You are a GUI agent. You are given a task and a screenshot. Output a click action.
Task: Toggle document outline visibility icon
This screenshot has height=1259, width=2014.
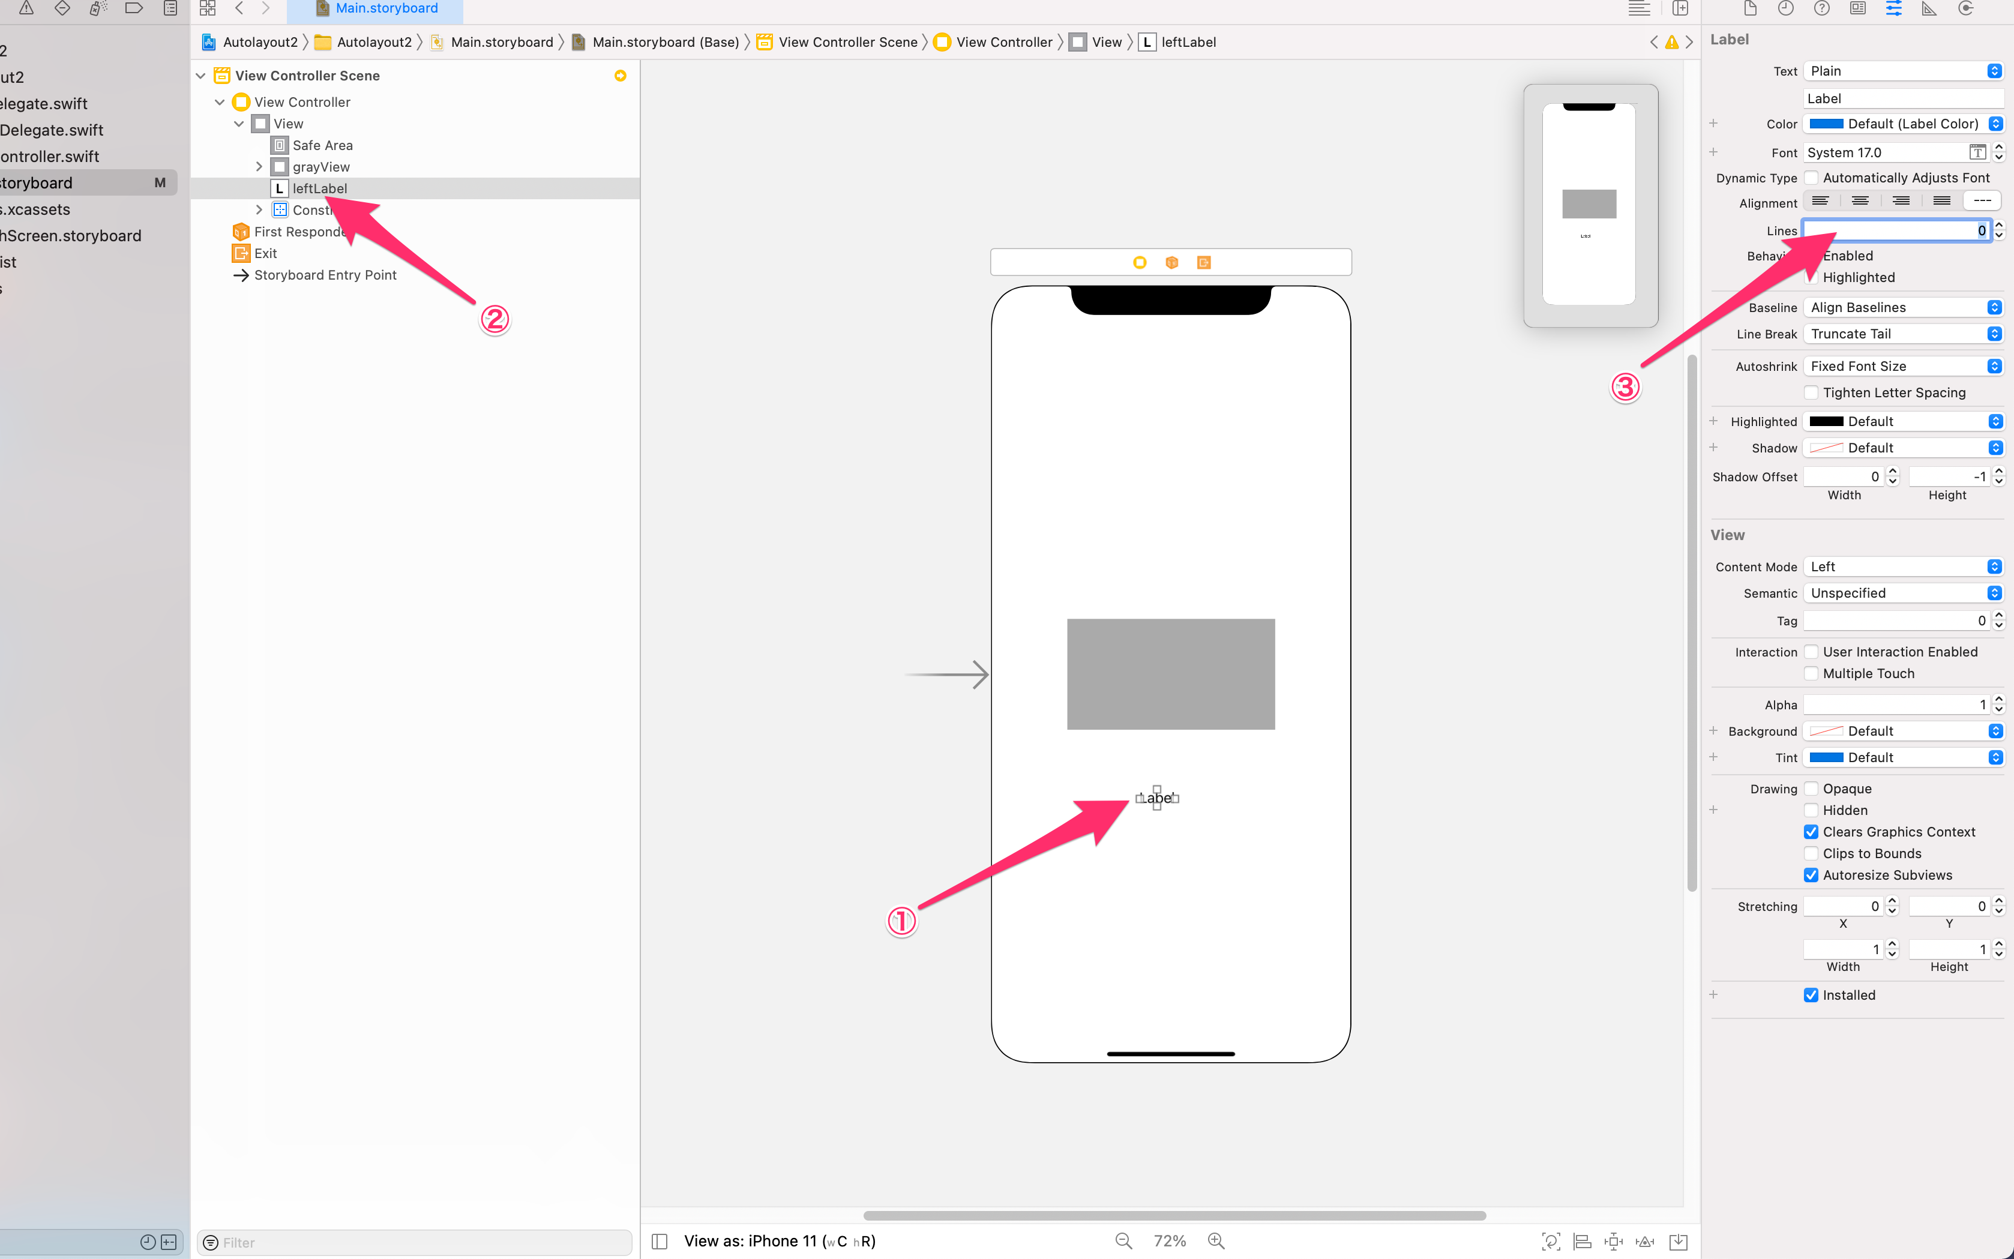pyautogui.click(x=660, y=1240)
